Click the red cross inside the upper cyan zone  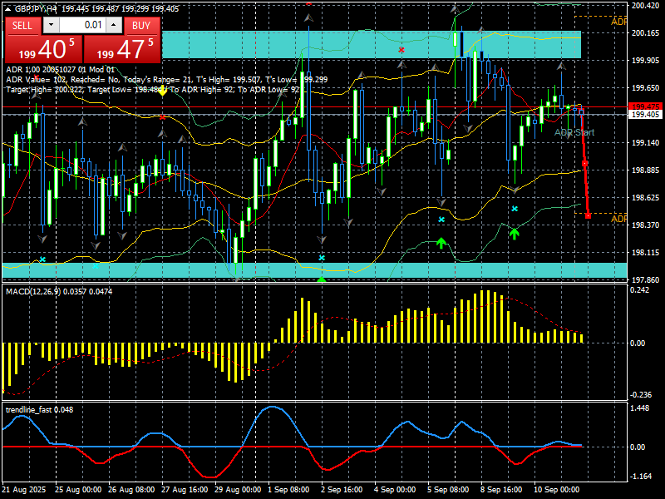[x=401, y=50]
